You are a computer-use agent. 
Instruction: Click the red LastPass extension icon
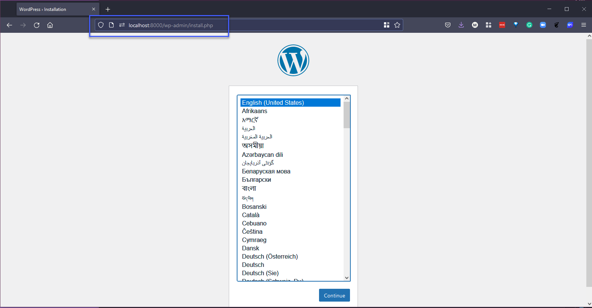coord(502,25)
